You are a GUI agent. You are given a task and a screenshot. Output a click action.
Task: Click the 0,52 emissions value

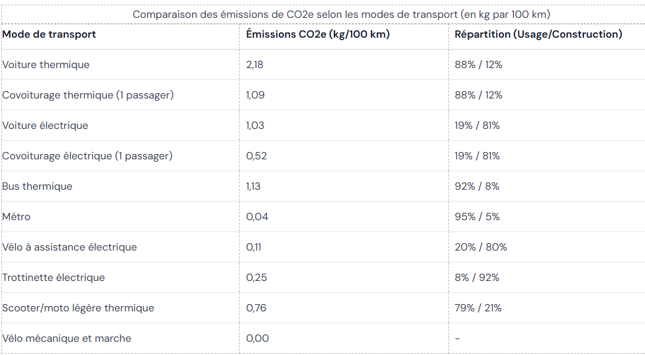(256, 156)
